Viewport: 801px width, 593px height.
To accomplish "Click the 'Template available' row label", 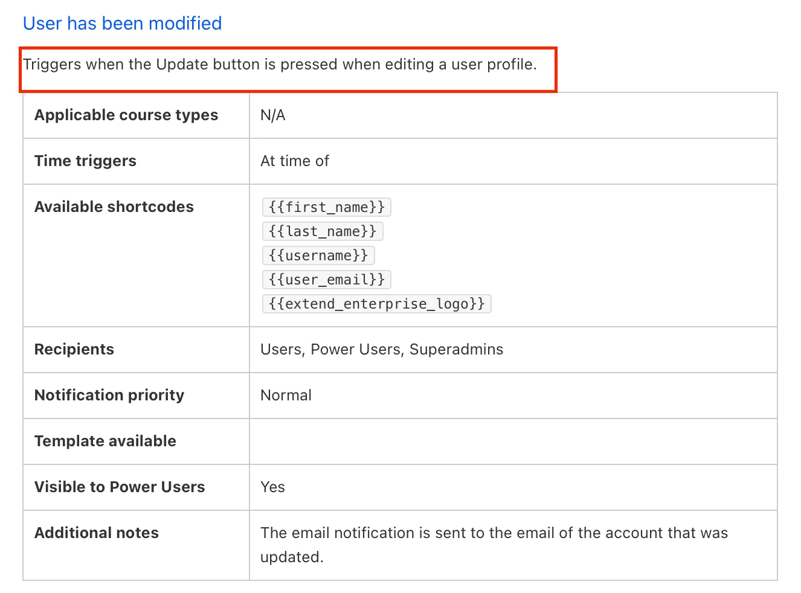I will [105, 441].
